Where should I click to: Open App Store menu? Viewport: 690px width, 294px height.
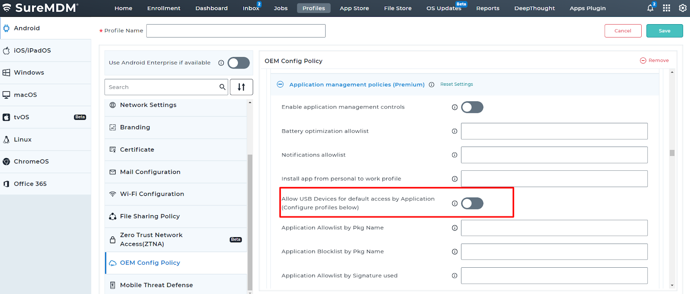coord(354,8)
